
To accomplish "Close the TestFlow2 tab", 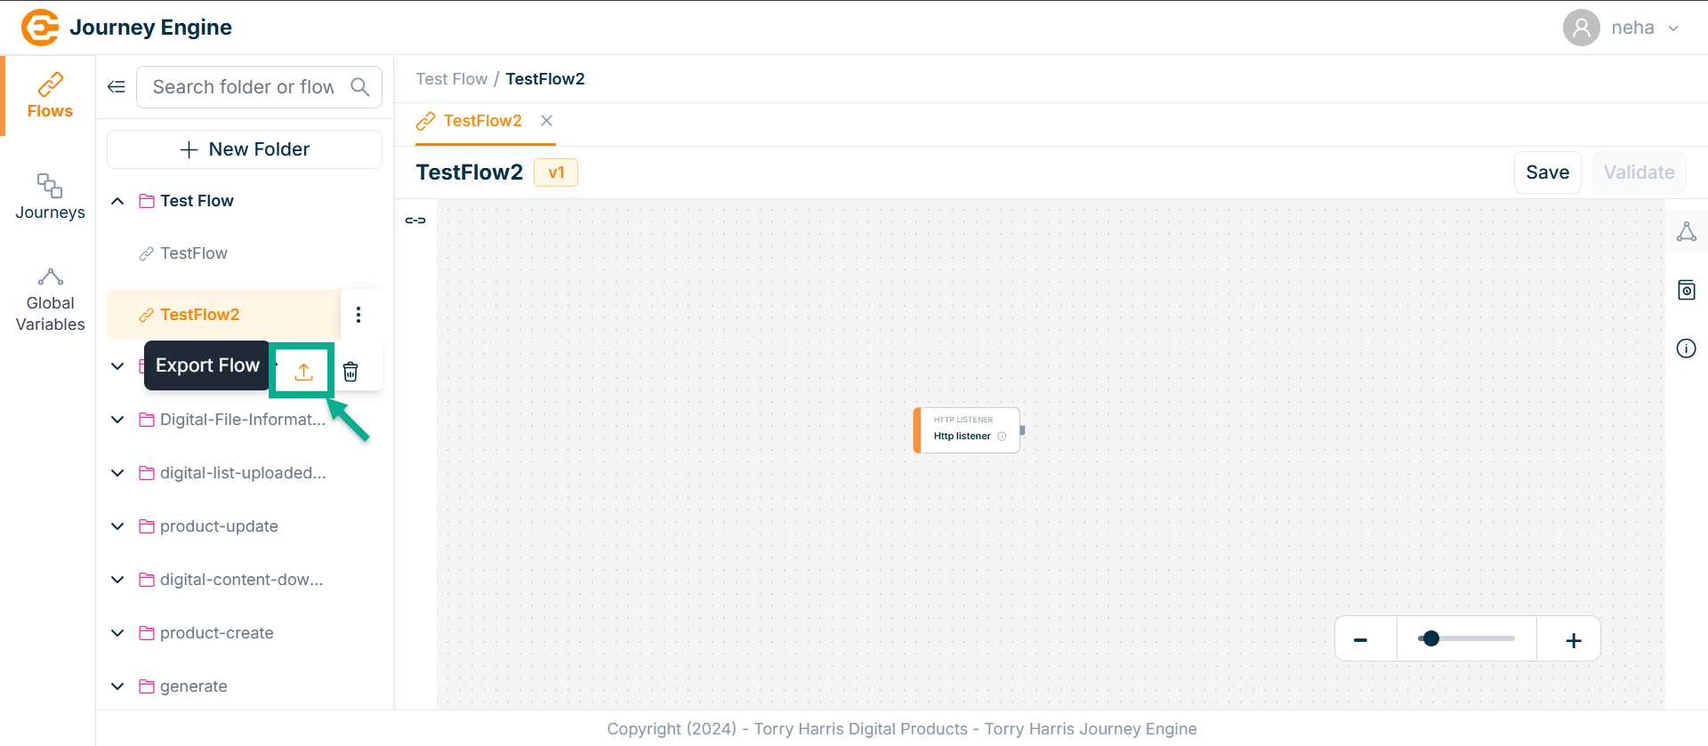I will coord(547,121).
